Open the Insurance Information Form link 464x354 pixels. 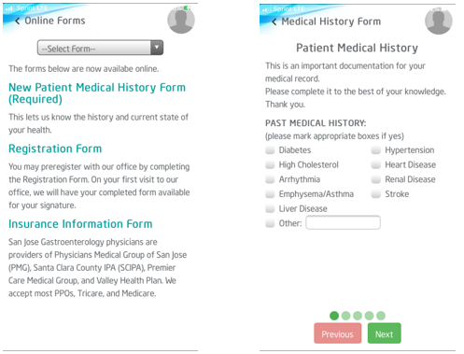pos(80,224)
